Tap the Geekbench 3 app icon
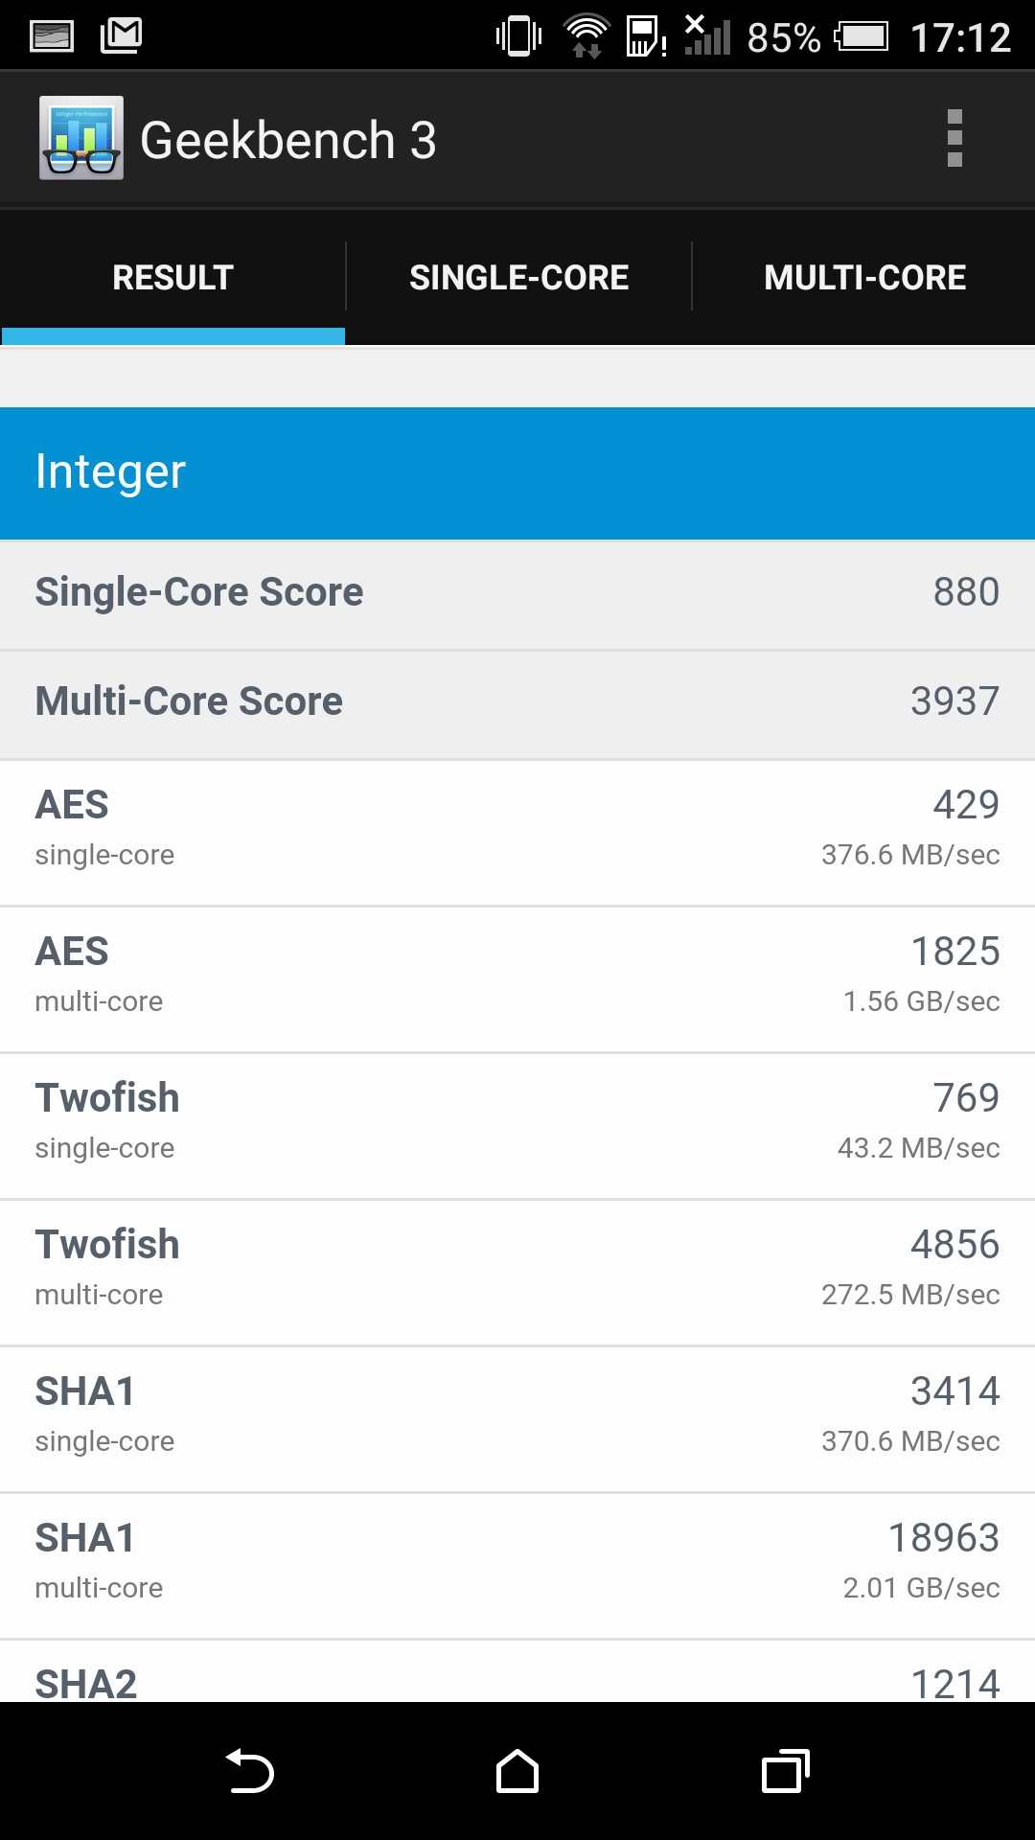The image size is (1035, 1840). (x=81, y=139)
